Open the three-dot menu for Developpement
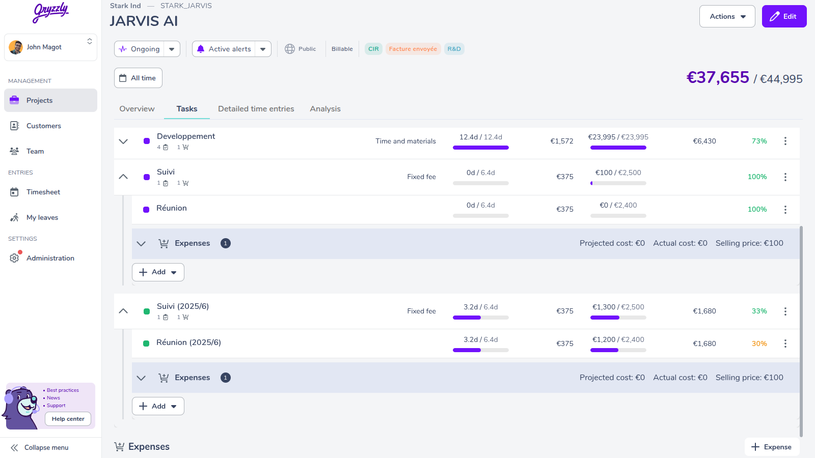 coord(785,141)
